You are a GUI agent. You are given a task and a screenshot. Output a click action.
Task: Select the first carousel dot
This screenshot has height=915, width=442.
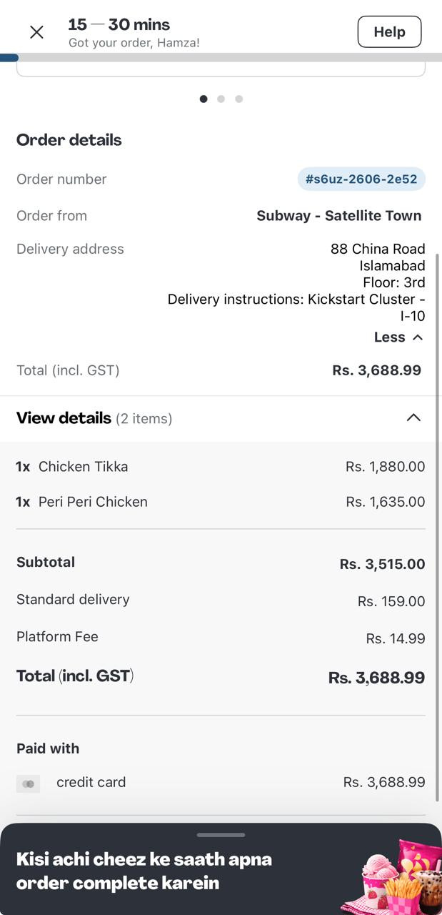click(204, 99)
